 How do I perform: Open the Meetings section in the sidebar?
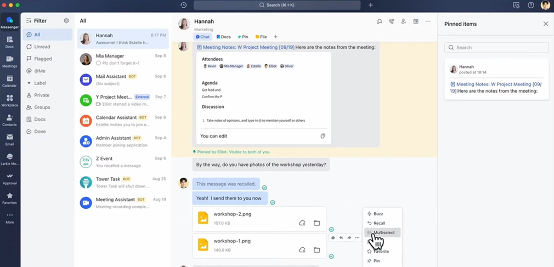(9, 61)
